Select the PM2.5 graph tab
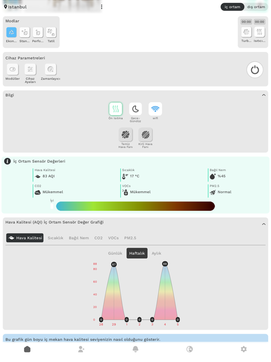 [x=130, y=238]
